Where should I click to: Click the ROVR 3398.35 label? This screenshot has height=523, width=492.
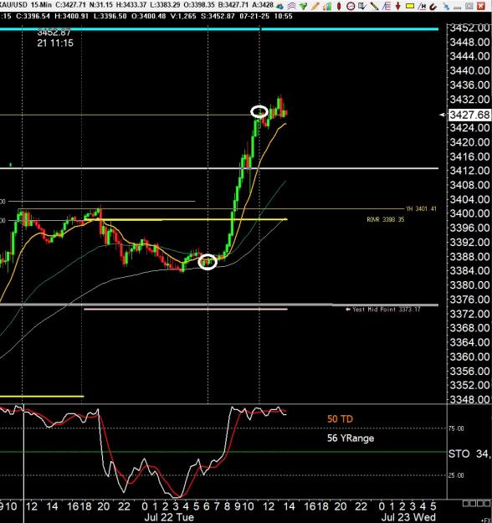pyautogui.click(x=385, y=219)
